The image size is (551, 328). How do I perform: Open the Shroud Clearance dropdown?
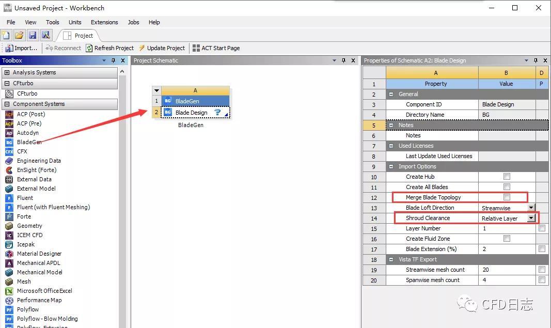click(531, 218)
